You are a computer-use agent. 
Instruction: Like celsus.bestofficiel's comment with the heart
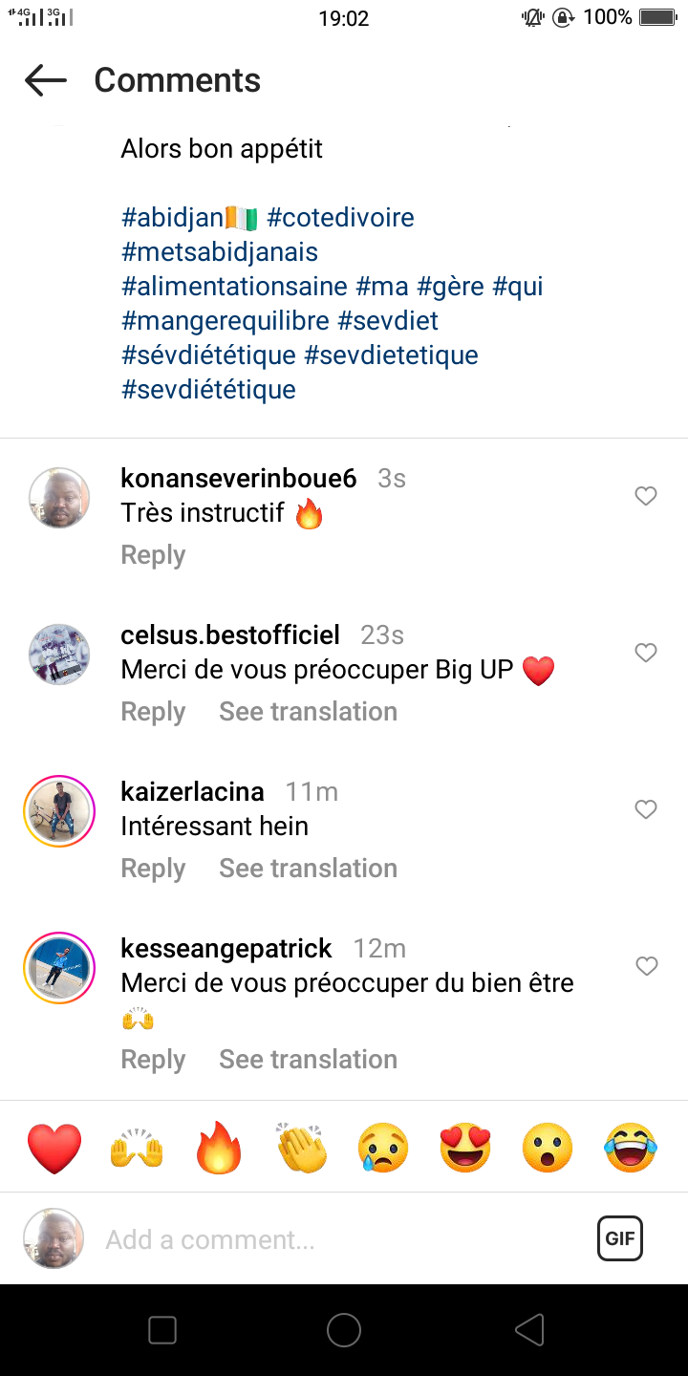pyautogui.click(x=646, y=653)
